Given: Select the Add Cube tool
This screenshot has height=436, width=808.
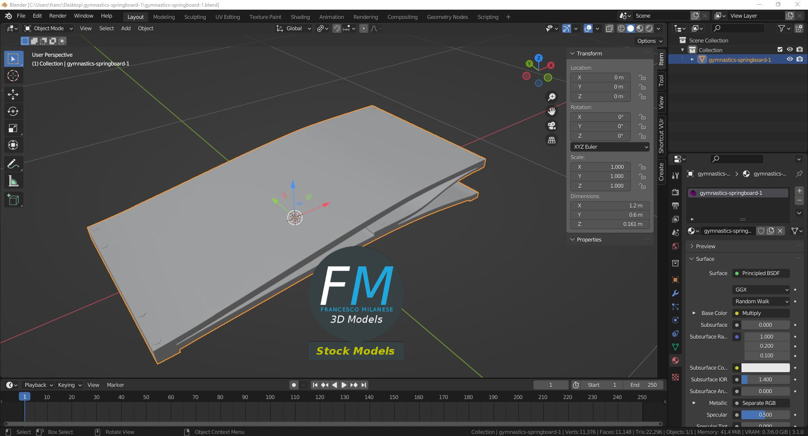Looking at the screenshot, I should click(13, 200).
